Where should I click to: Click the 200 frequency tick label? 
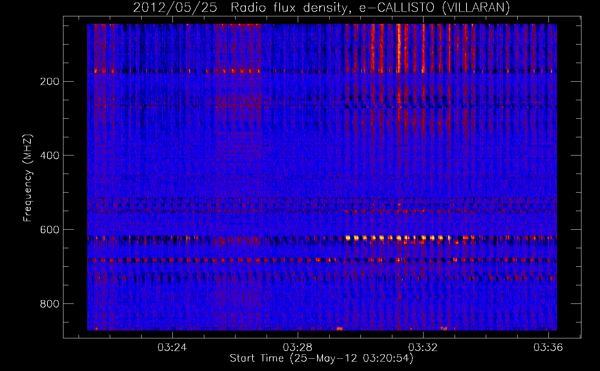pos(50,82)
